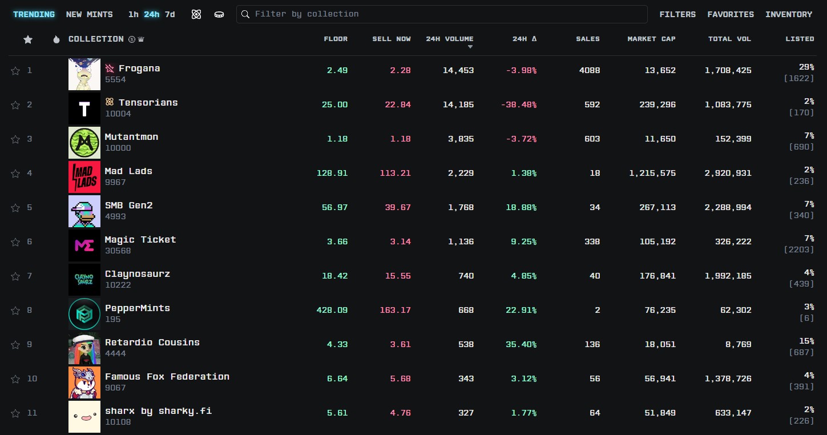
Task: Sort by 24H Δ column header
Action: [x=525, y=39]
